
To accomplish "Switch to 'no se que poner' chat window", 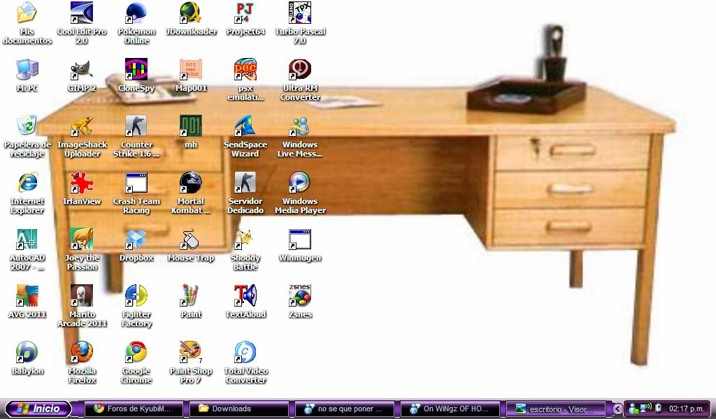I will [344, 409].
